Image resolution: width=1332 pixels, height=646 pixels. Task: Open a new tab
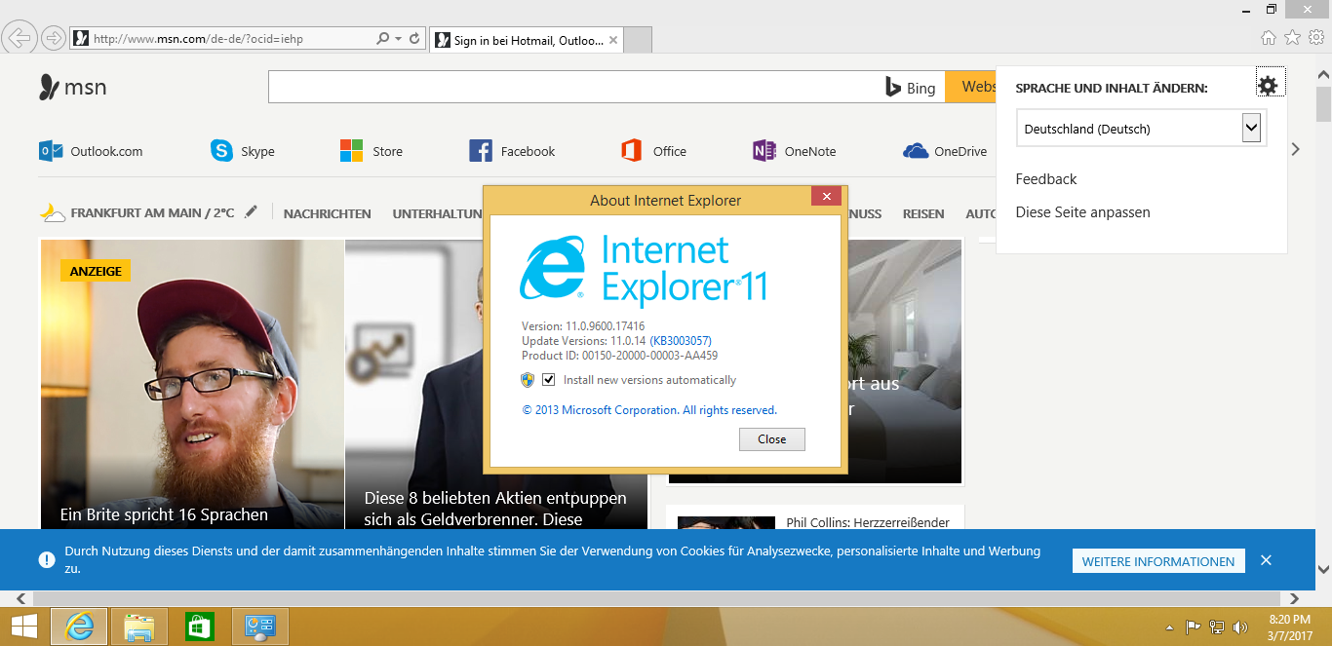tap(638, 41)
